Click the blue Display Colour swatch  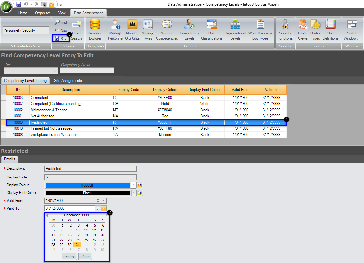pyautogui.click(x=87, y=185)
